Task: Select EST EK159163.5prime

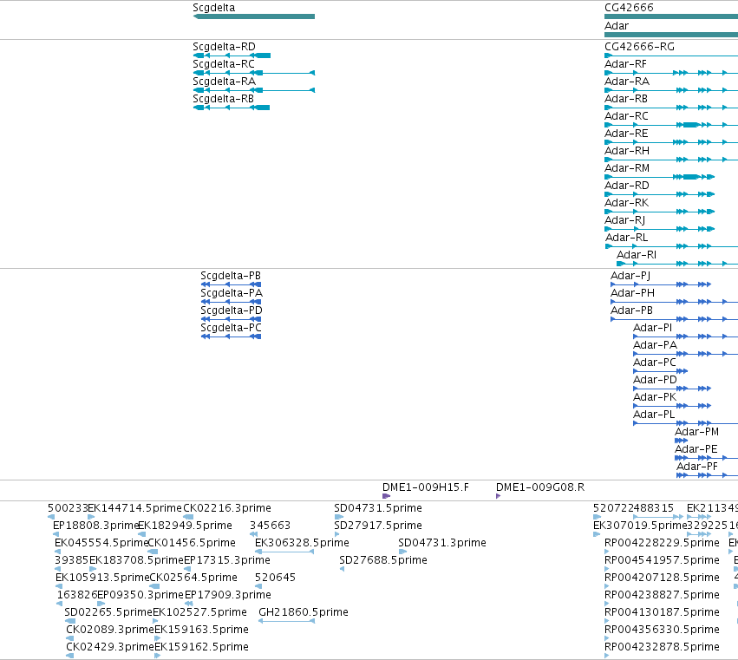Action: coord(201,630)
